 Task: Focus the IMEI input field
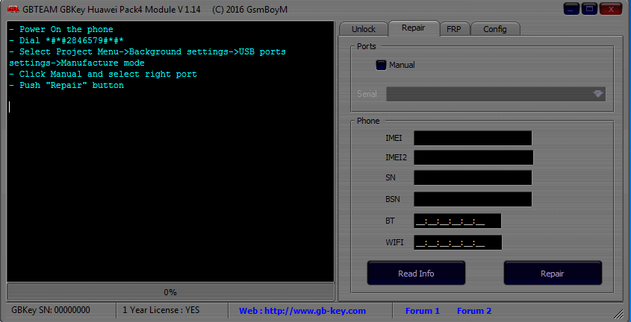click(x=473, y=138)
